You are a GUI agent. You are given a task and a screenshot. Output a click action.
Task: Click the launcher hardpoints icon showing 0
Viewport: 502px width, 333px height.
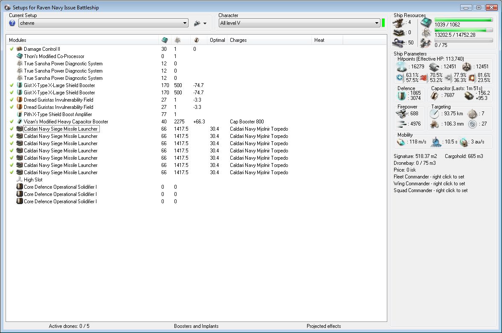tap(399, 33)
